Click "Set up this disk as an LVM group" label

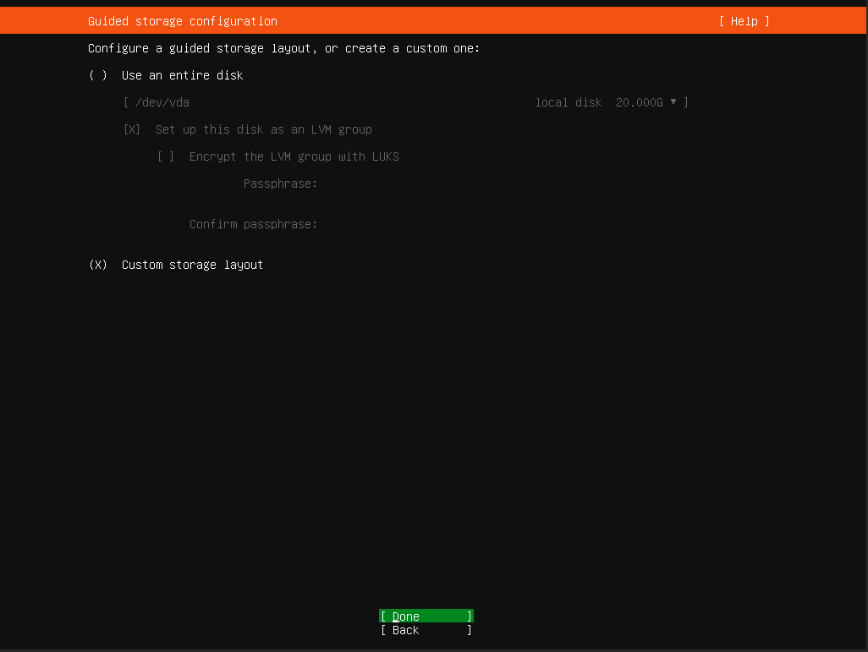pos(263,129)
